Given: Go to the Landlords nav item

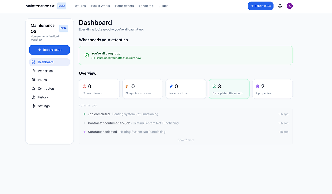Looking at the screenshot, I should pyautogui.click(x=146, y=6).
